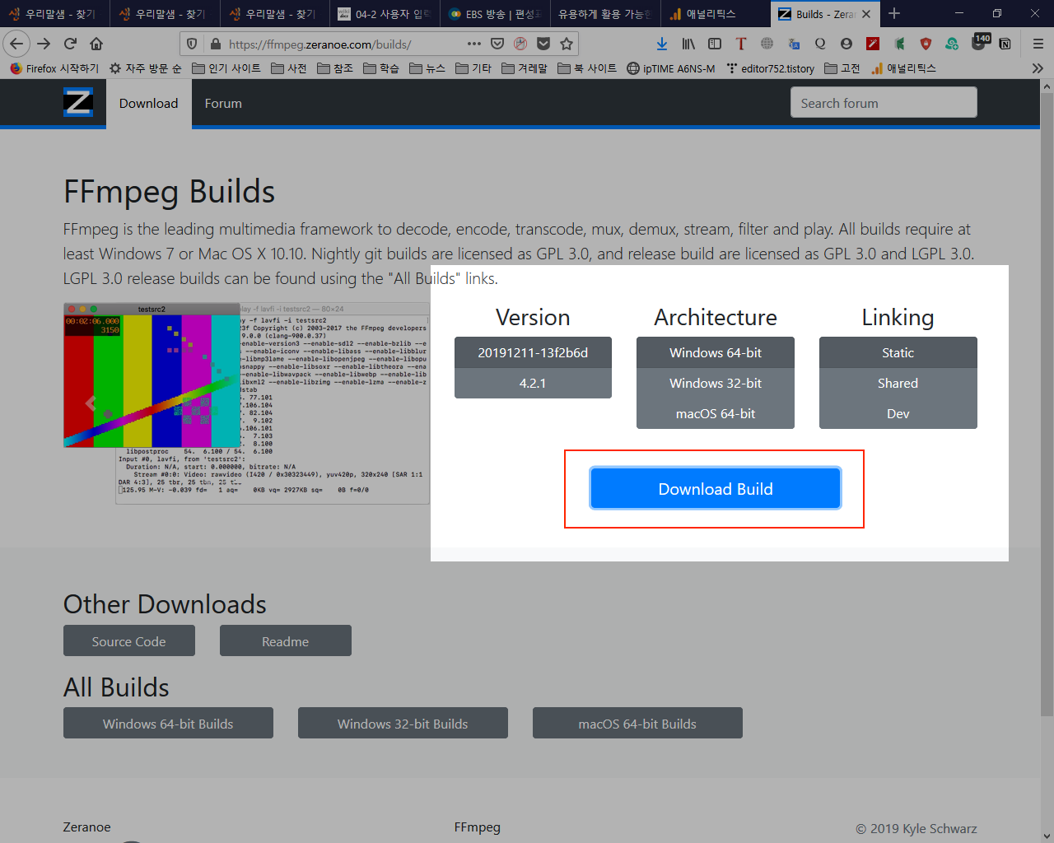Toggle the Firefox sidebar view
The width and height of the screenshot is (1054, 843).
(715, 44)
